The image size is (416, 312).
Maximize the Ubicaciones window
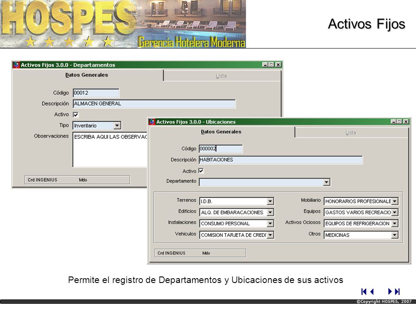[399, 121]
